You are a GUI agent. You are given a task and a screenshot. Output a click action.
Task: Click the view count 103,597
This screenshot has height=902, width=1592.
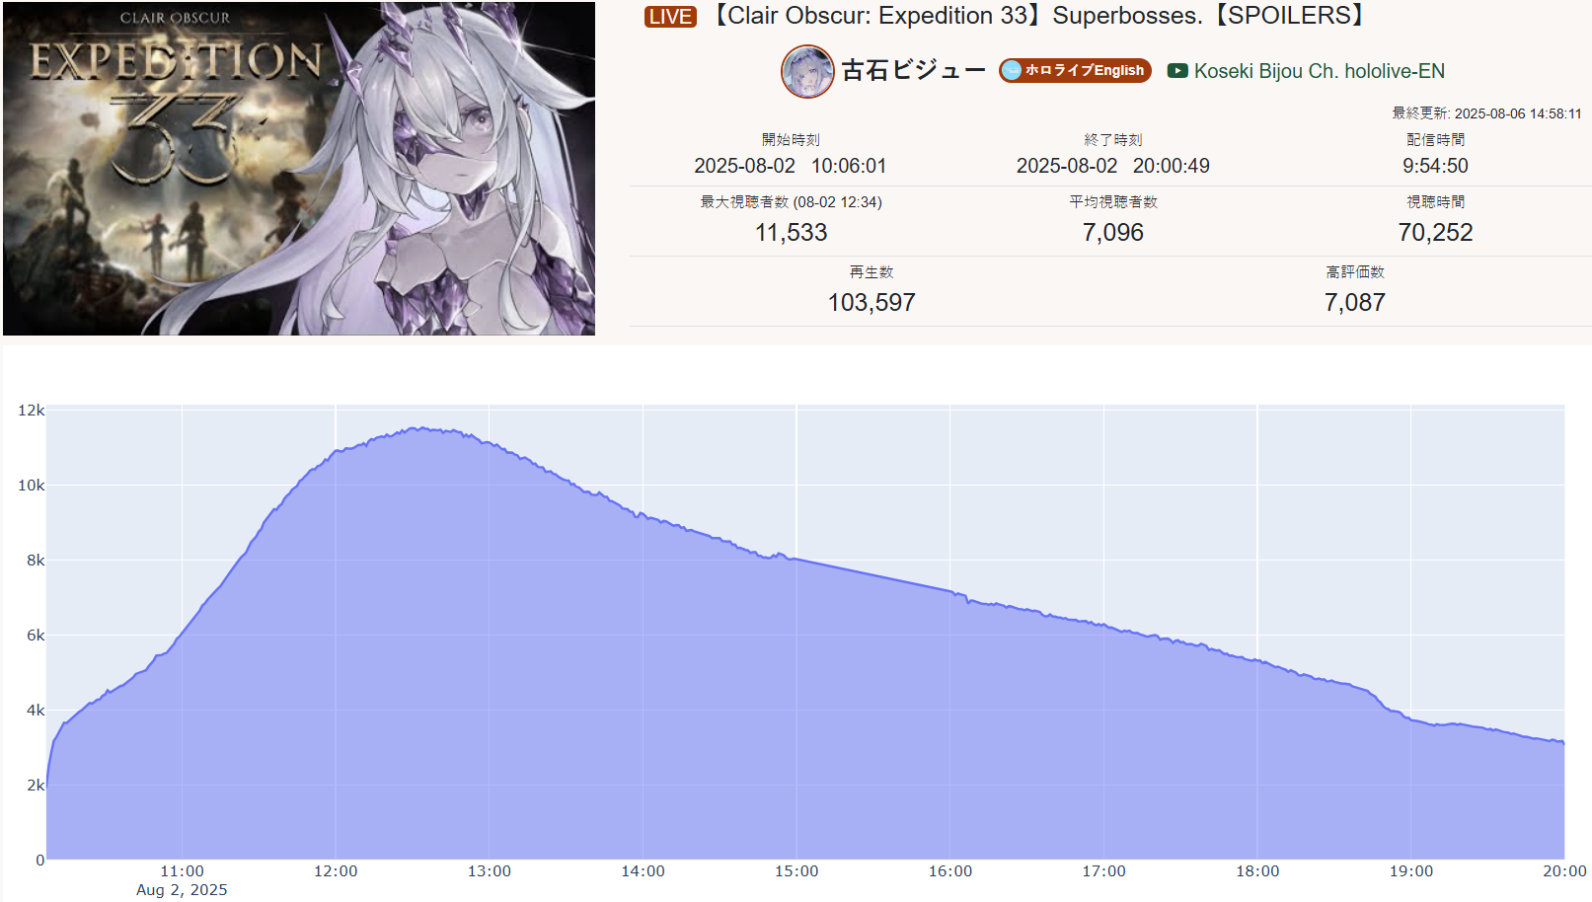coord(872,303)
